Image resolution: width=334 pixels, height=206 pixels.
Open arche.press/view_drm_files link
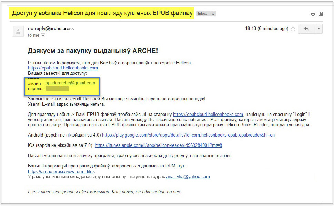click(61, 172)
